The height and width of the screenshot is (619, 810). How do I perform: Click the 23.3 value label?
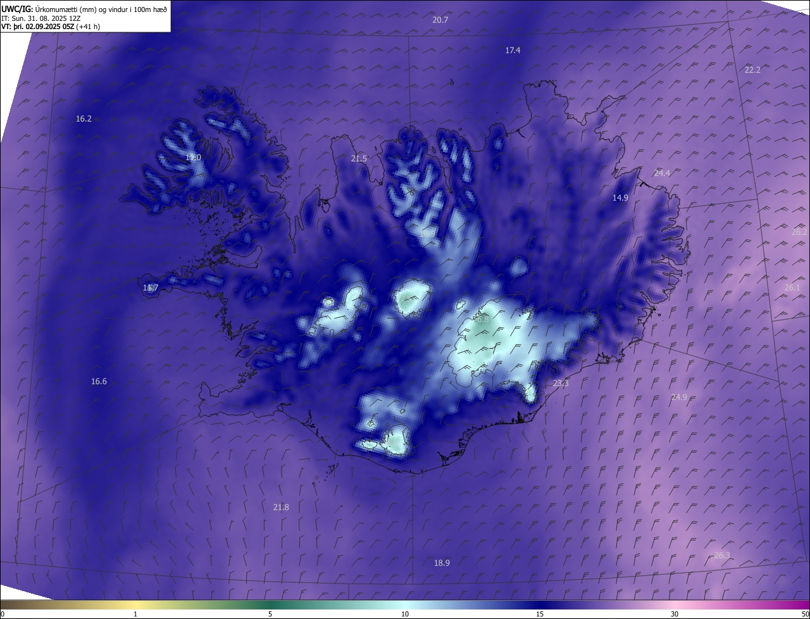(561, 384)
